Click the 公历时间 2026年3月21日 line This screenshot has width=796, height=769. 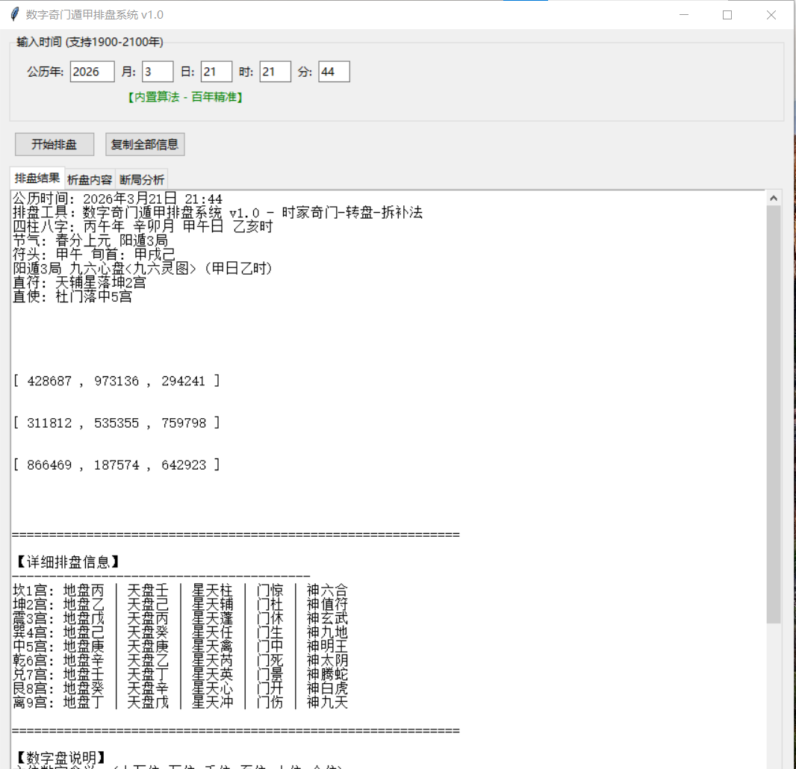coord(117,199)
